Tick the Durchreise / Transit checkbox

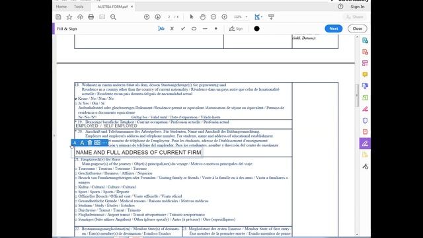[76, 210]
